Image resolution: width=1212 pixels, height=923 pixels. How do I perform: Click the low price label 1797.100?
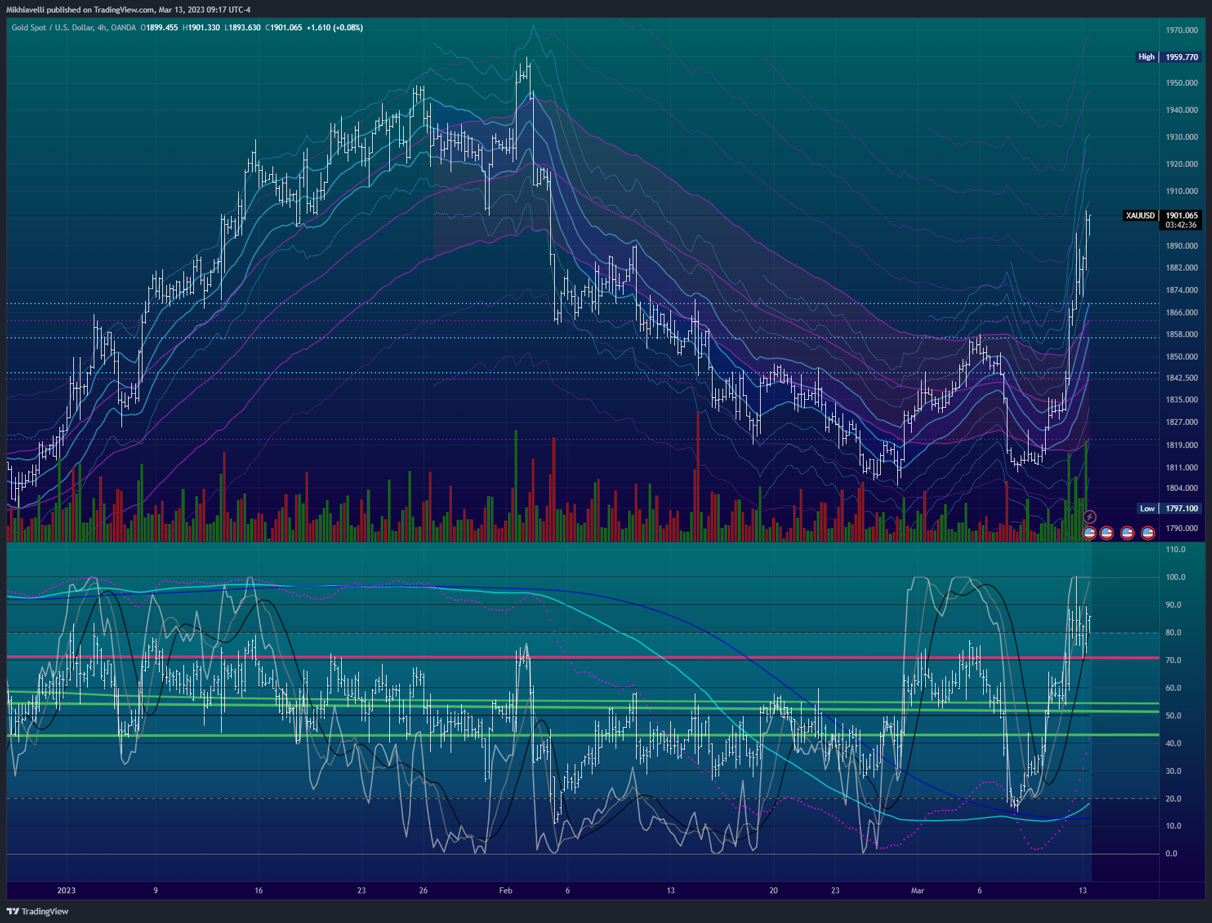click(1182, 509)
